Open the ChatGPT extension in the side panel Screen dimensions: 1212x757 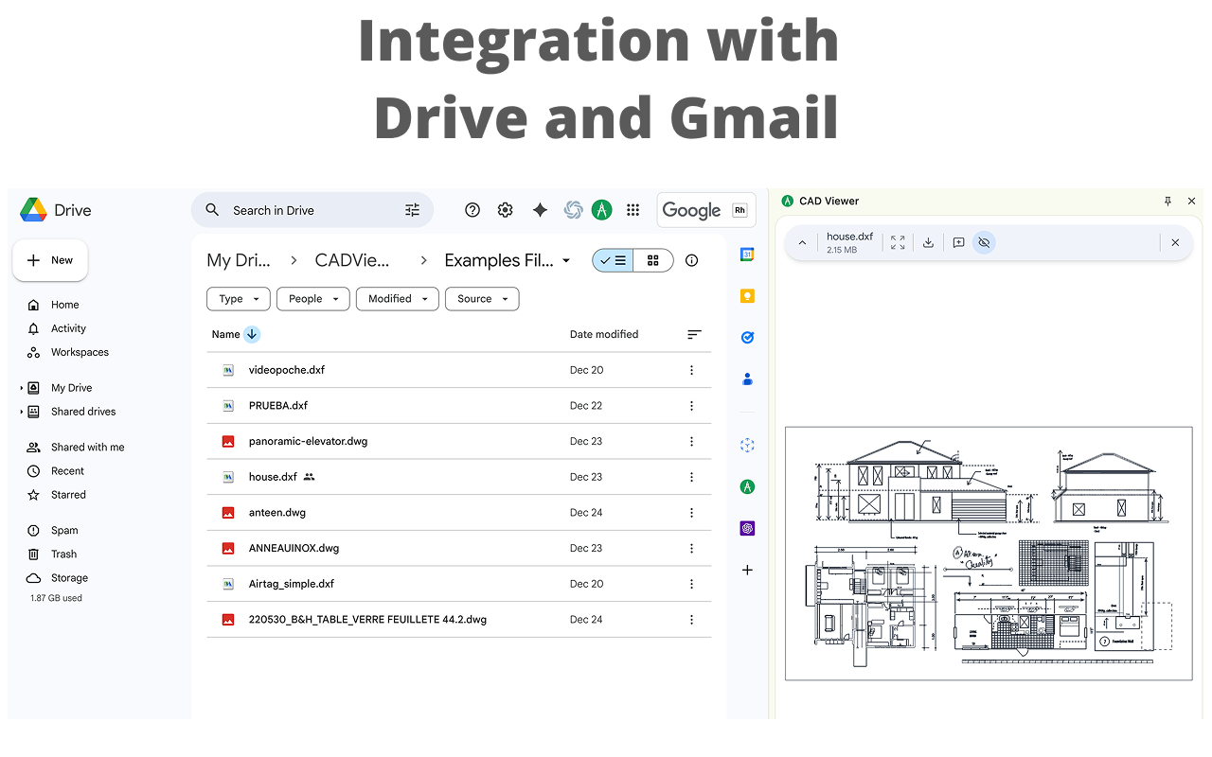pos(747,527)
